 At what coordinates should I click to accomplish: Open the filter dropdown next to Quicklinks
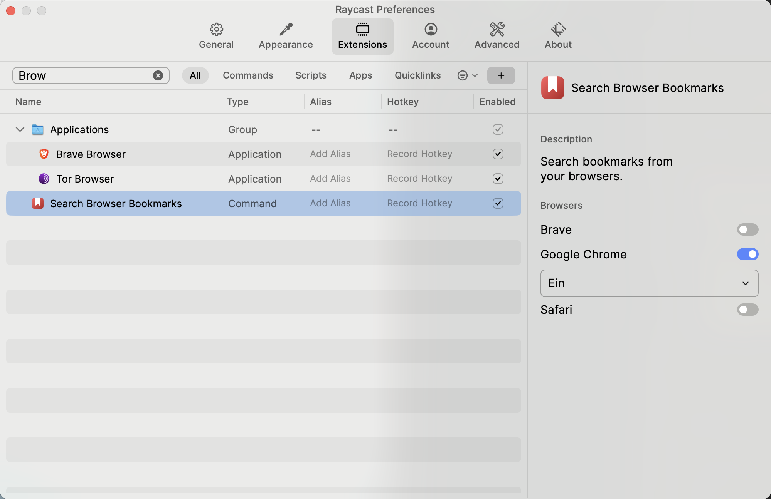point(467,75)
